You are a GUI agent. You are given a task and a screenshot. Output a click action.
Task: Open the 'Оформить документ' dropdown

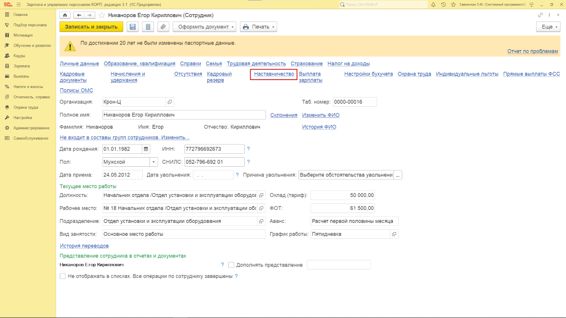204,27
